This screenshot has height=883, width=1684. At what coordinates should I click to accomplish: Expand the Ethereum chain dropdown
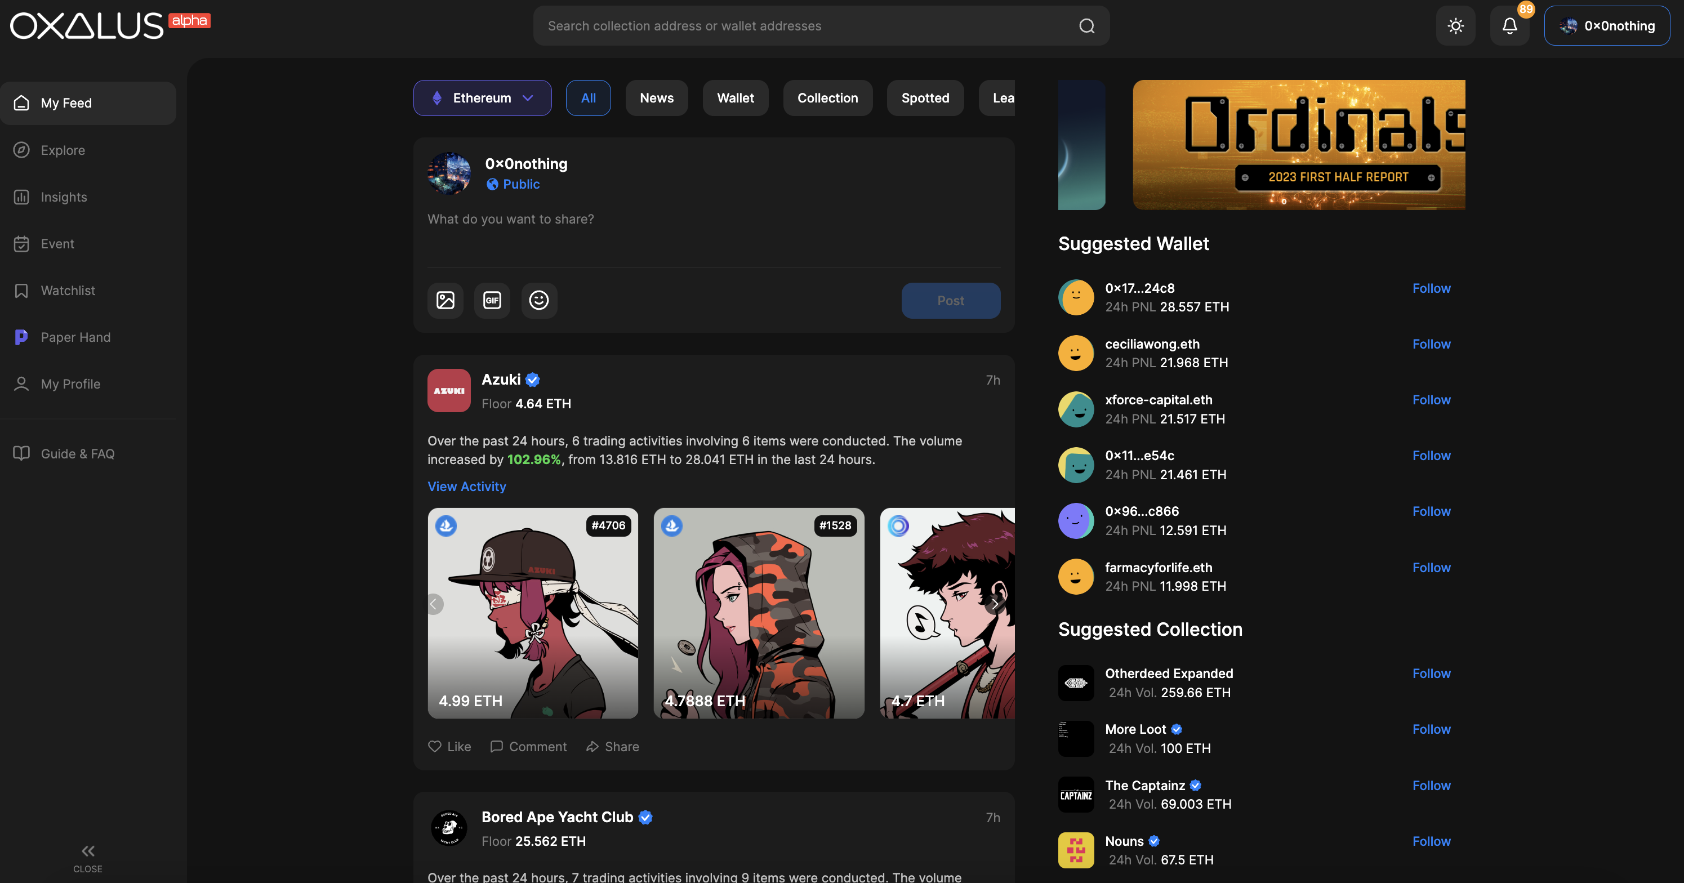(483, 98)
